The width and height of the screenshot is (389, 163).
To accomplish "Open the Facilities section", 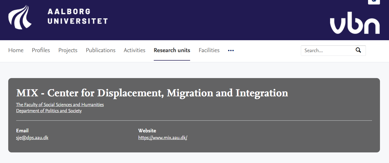I will coord(209,50).
